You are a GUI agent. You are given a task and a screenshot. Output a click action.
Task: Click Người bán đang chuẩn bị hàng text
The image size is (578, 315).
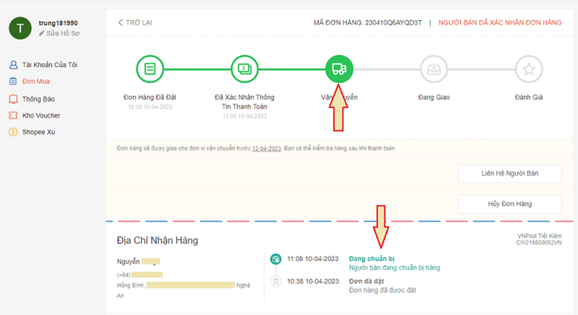(394, 268)
